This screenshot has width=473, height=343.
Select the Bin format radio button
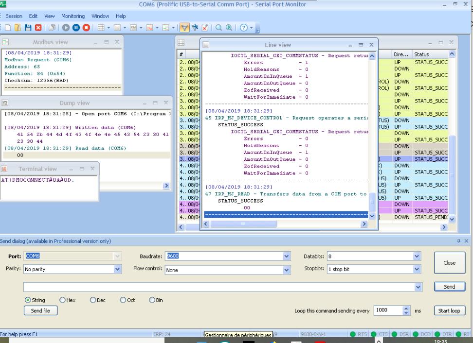[x=152, y=300]
